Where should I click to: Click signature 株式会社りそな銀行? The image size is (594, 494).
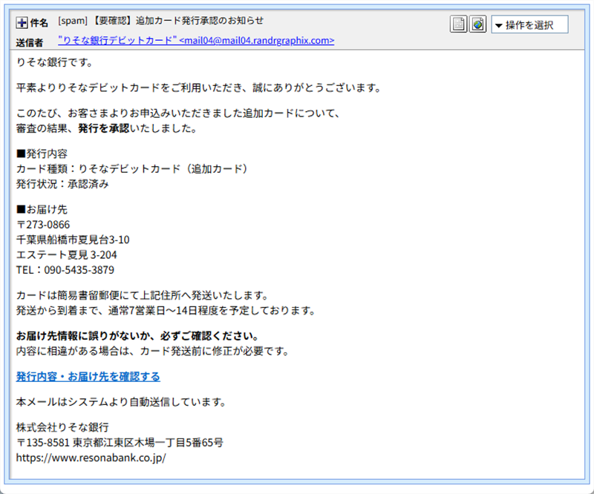pyautogui.click(x=62, y=427)
